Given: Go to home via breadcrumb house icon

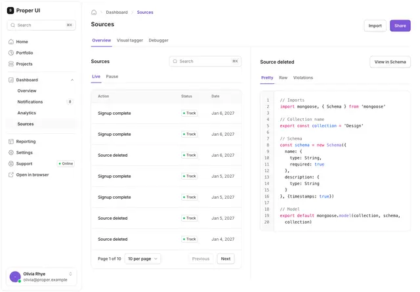Looking at the screenshot, I should [x=94, y=12].
